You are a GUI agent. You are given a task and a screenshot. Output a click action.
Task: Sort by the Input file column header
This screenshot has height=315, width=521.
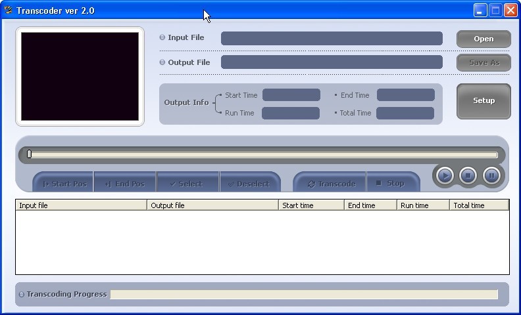coord(81,205)
